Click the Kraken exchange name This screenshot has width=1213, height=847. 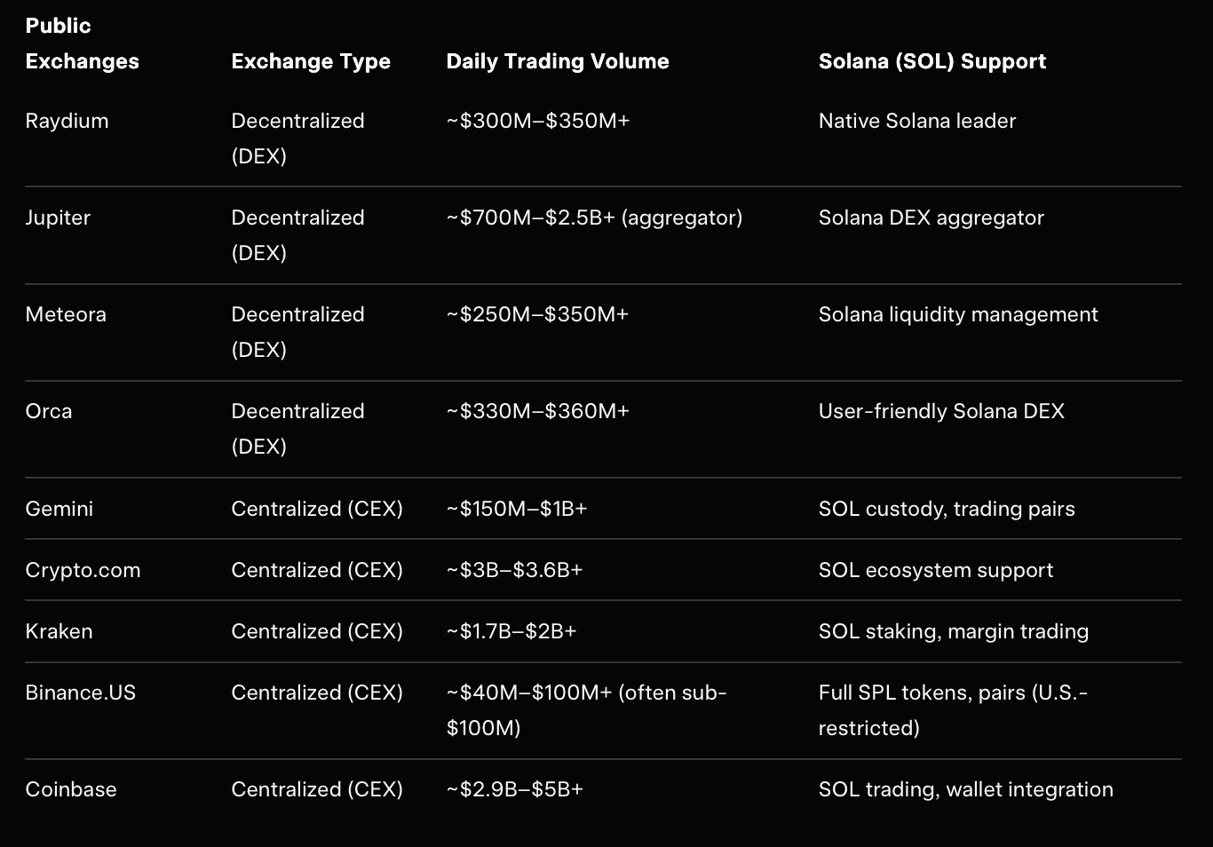click(x=59, y=631)
